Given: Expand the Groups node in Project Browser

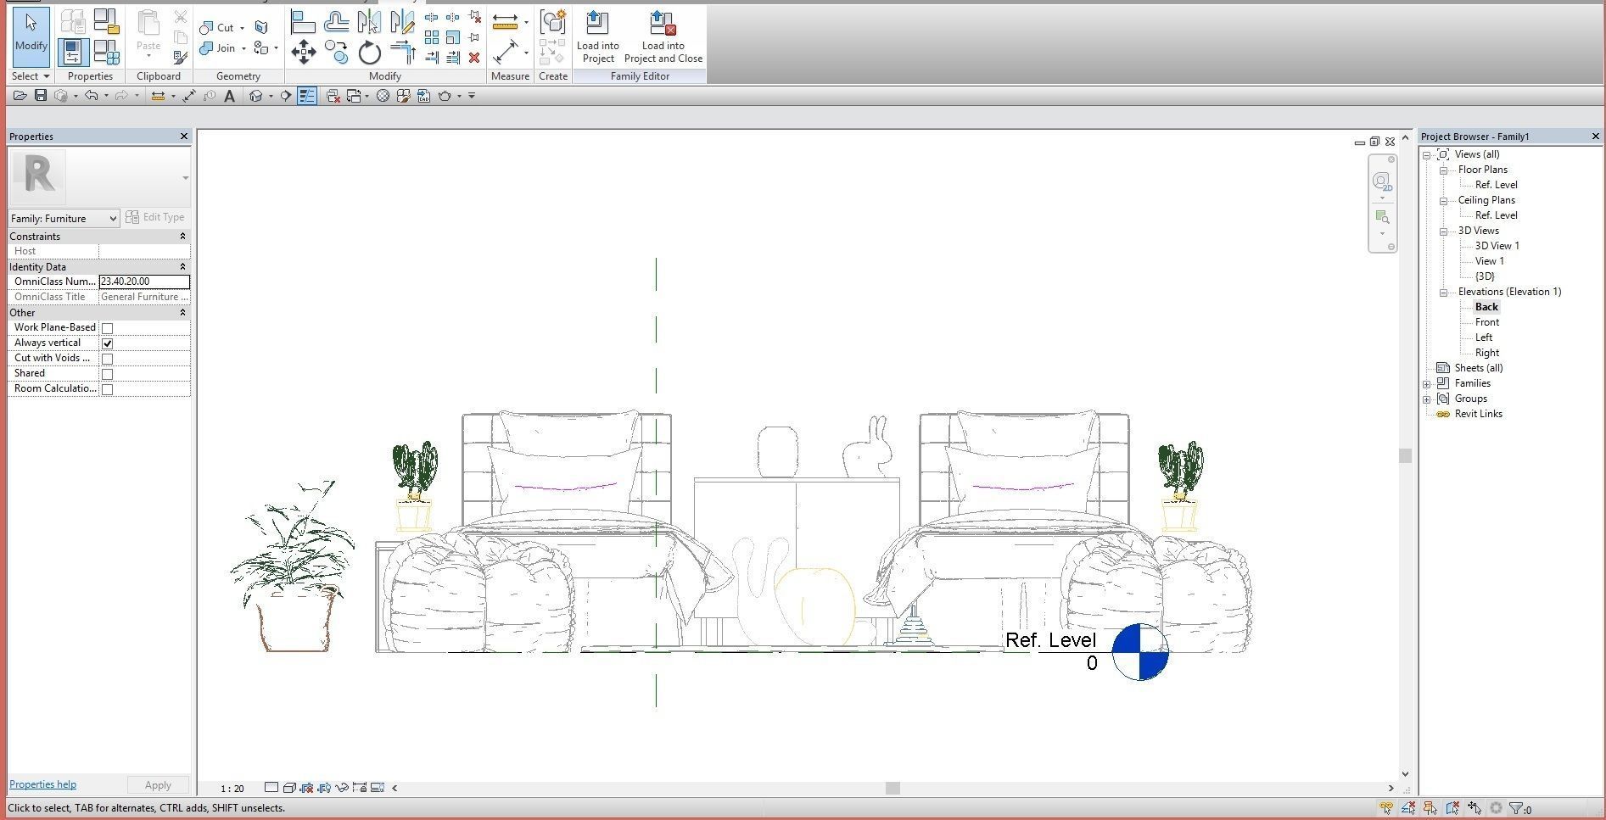Looking at the screenshot, I should click(x=1427, y=399).
